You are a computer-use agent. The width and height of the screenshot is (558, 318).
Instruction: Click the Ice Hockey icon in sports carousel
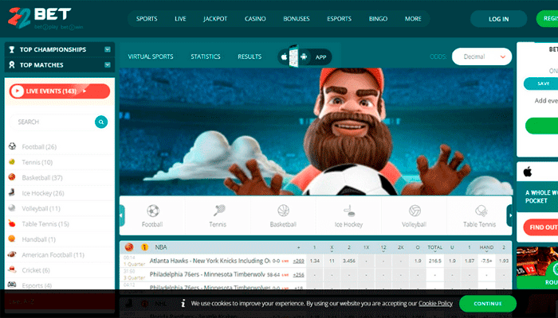click(349, 211)
